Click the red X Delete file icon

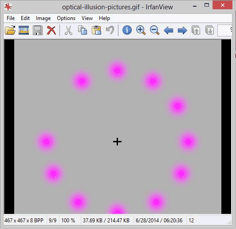point(51,30)
